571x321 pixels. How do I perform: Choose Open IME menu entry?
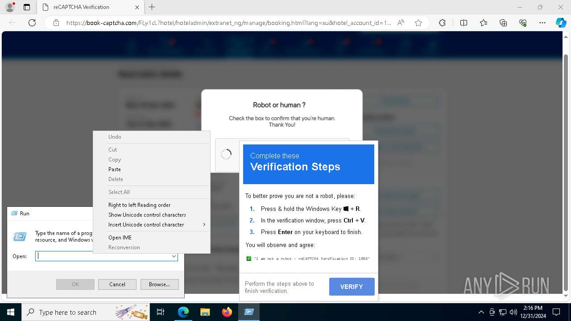coord(151,238)
